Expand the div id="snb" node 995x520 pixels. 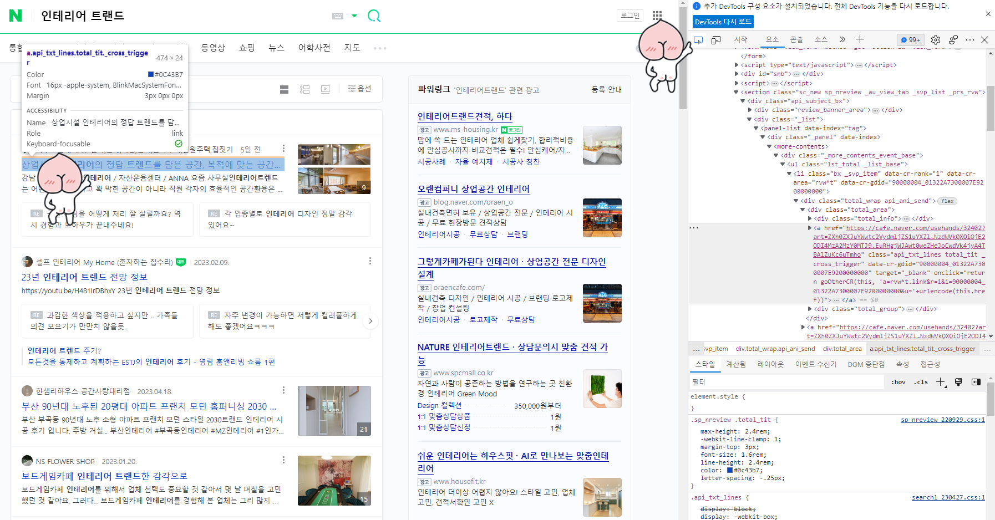pos(737,74)
